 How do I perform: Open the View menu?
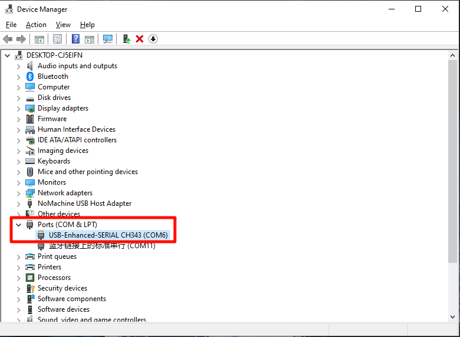[x=63, y=25]
